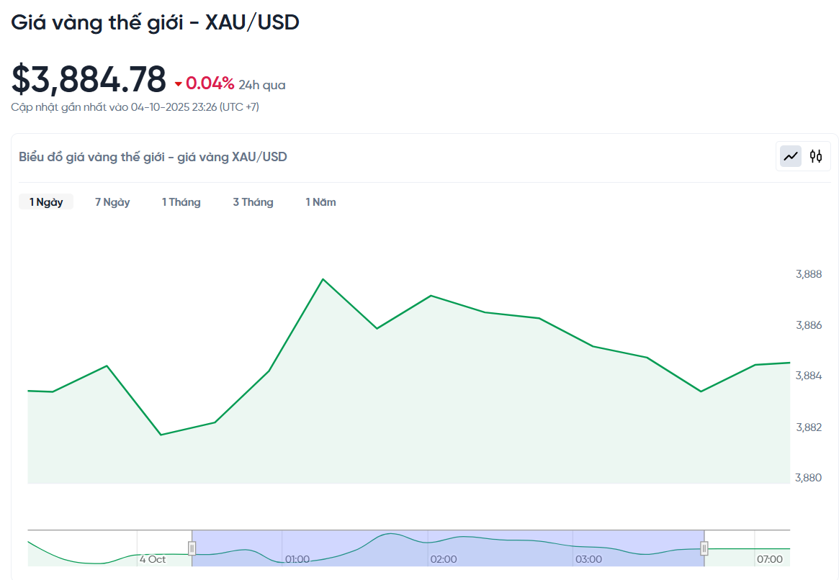Switch to the 1 Tháng range
839x580 pixels.
(x=181, y=202)
